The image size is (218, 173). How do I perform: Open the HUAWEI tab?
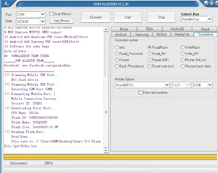click(177, 29)
